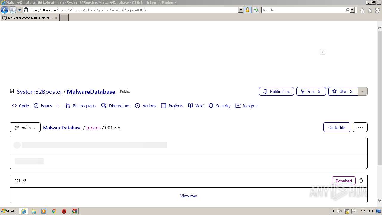Expand the address bar history dropdown
The height and width of the screenshot is (215, 382).
[241, 10]
